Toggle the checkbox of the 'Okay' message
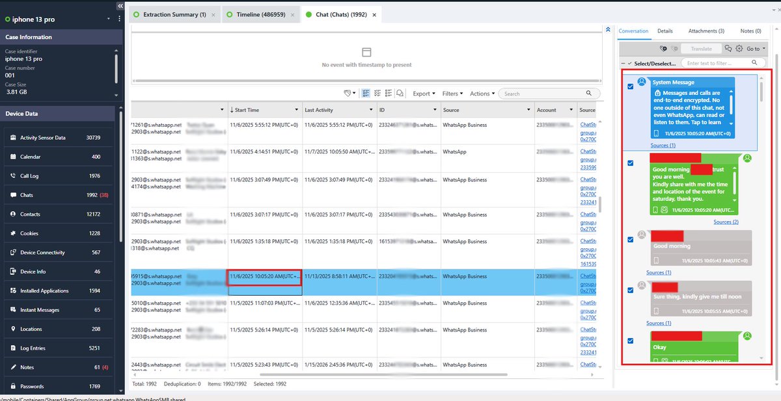This screenshot has width=781, height=401. point(630,341)
